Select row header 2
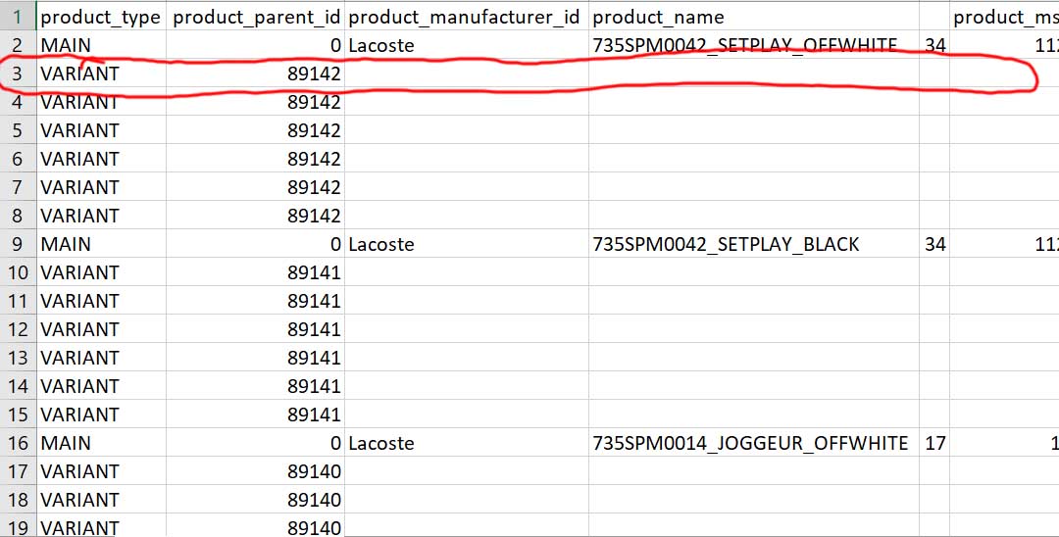 point(18,45)
